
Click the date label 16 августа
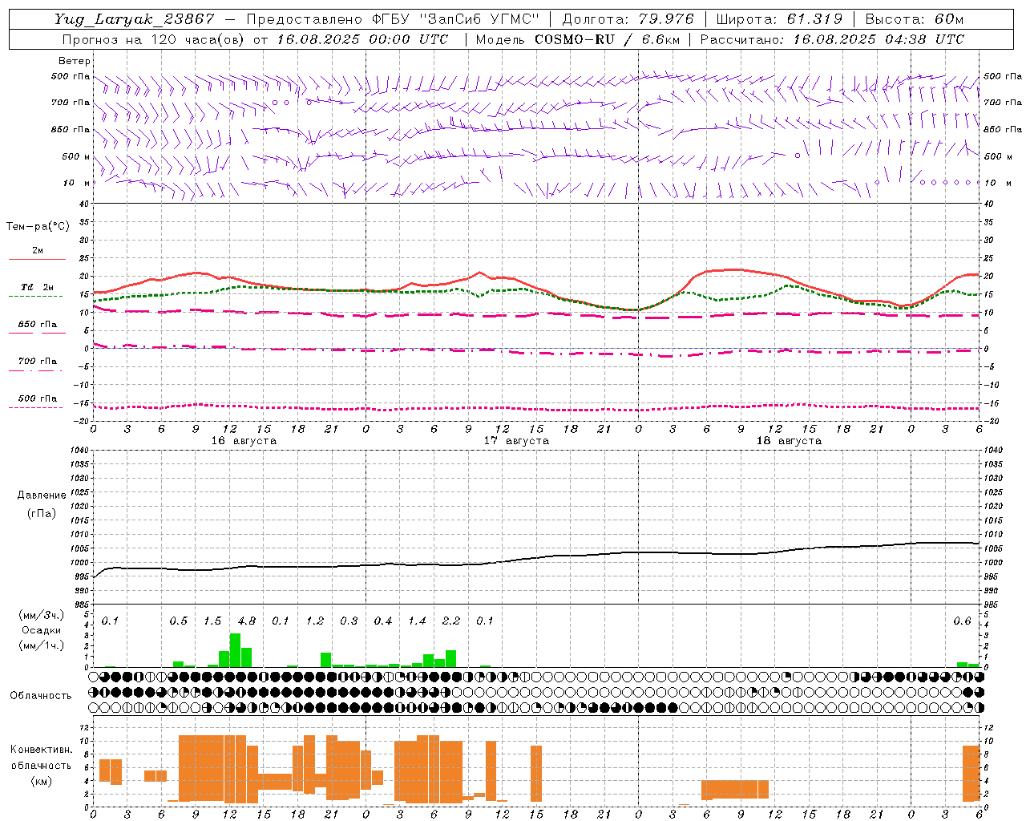pos(244,441)
